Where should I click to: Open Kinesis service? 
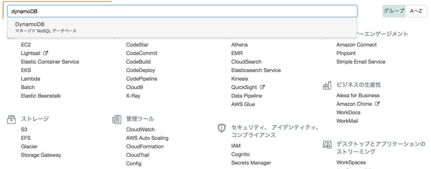tap(240, 79)
